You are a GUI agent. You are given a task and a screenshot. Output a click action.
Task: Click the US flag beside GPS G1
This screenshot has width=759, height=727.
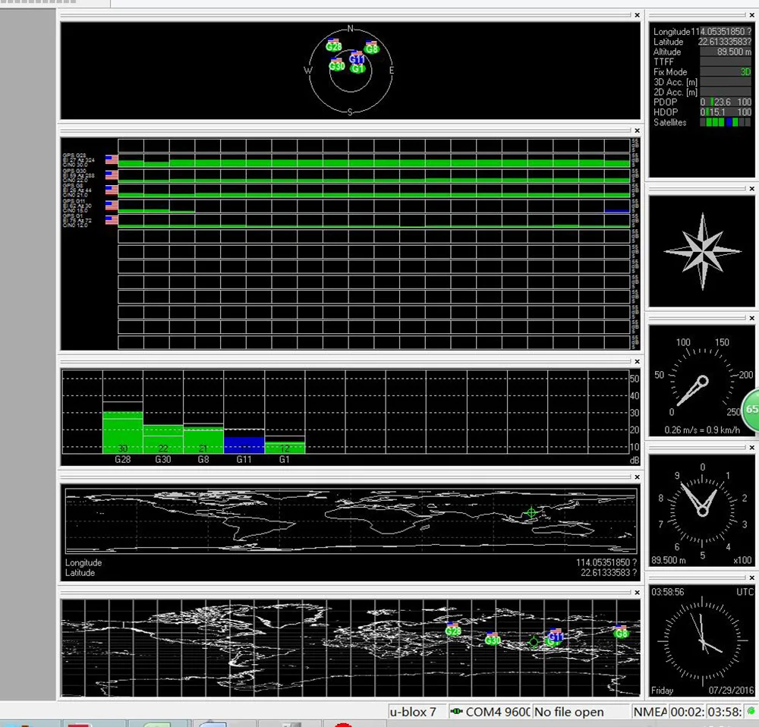(112, 220)
